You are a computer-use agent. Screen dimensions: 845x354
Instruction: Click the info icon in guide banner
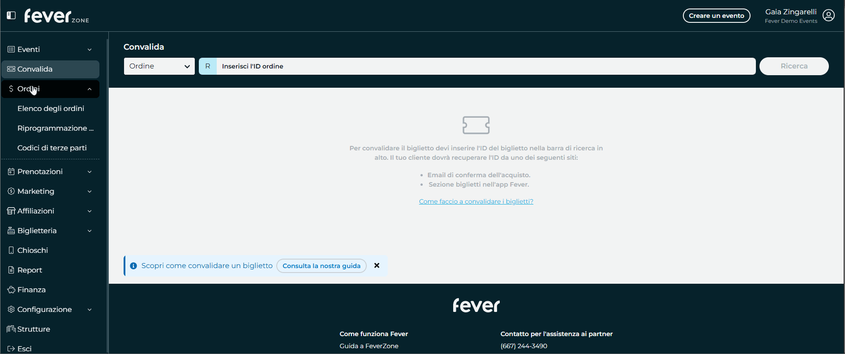pos(133,266)
